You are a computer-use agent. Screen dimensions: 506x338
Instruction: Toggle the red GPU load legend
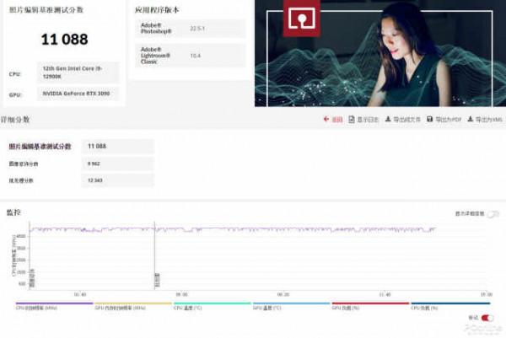[370, 306]
